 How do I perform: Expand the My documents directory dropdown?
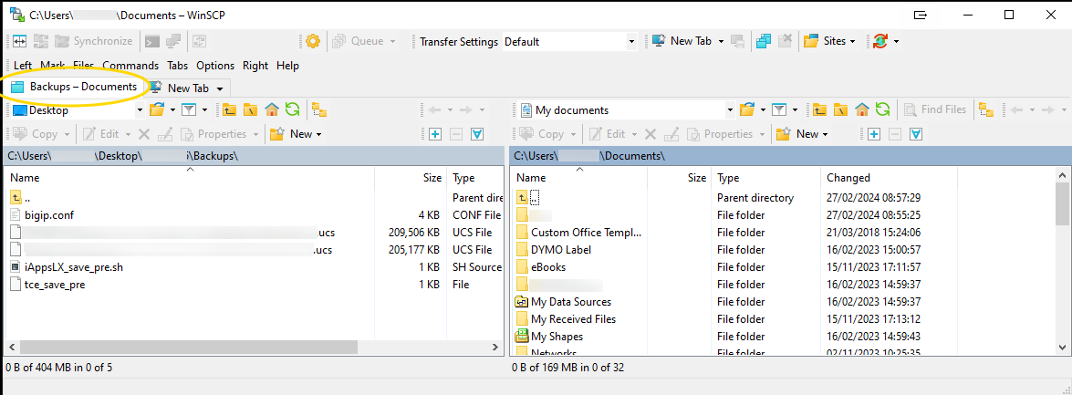(730, 110)
